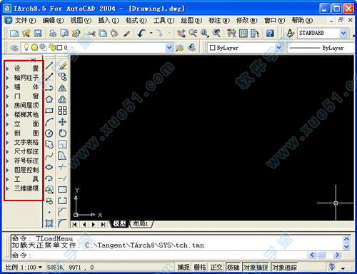Toggle 正交 ortho mode in status bar
The height and width of the screenshot is (274, 357).
tap(216, 267)
